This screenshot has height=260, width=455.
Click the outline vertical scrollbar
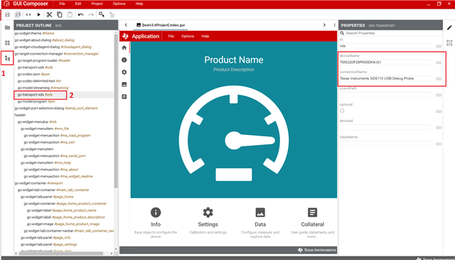click(x=116, y=110)
